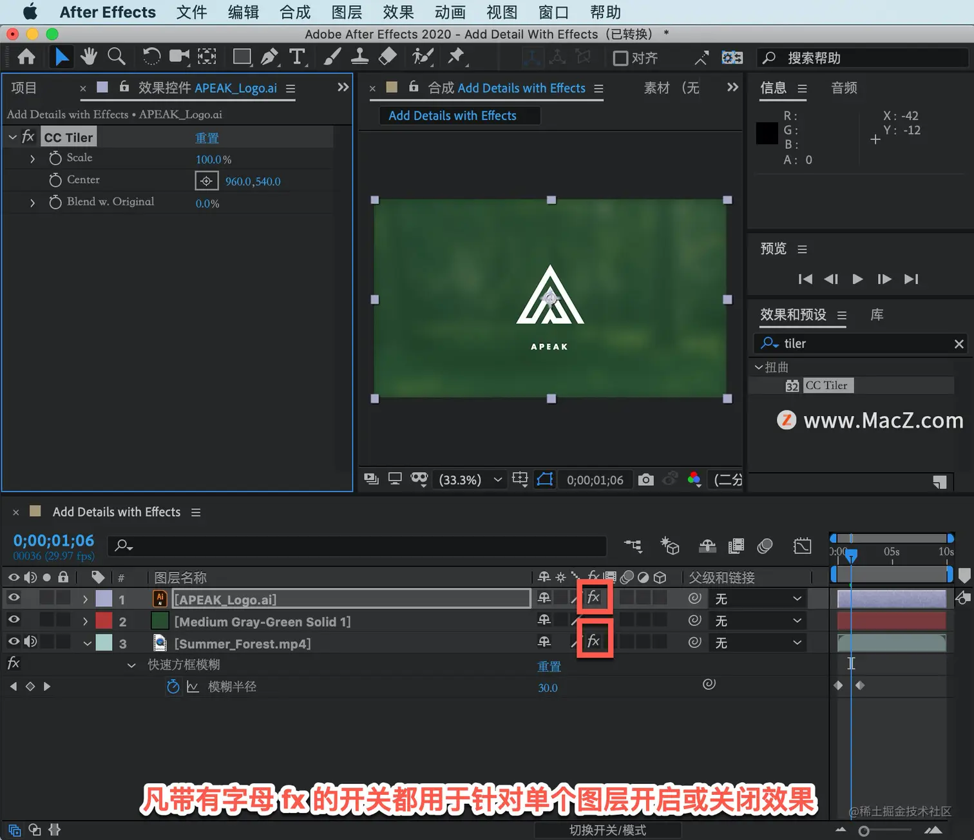Toggle fx switch on Summer_Forest.mp4 layer
This screenshot has height=840, width=974.
pyautogui.click(x=594, y=641)
